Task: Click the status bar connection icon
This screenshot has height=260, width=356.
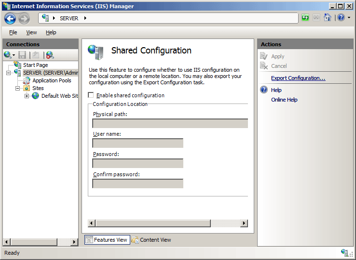Action: (x=344, y=252)
